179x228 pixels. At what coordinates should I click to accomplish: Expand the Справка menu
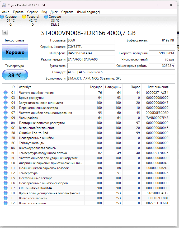point(67,12)
